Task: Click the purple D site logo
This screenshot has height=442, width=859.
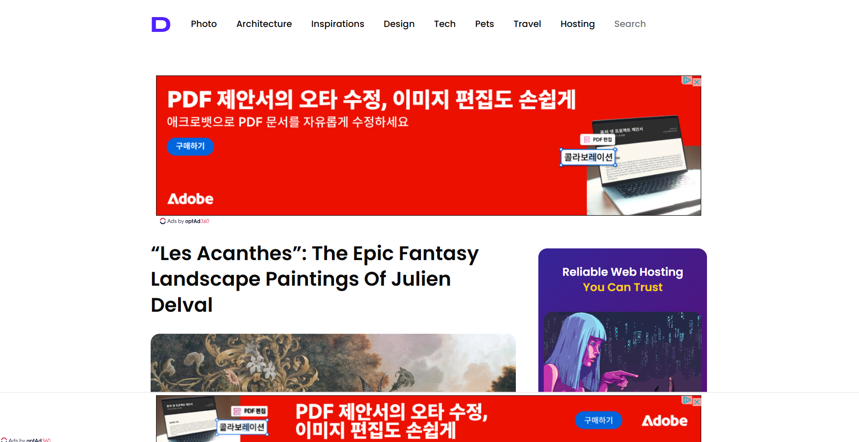Action: (161, 24)
